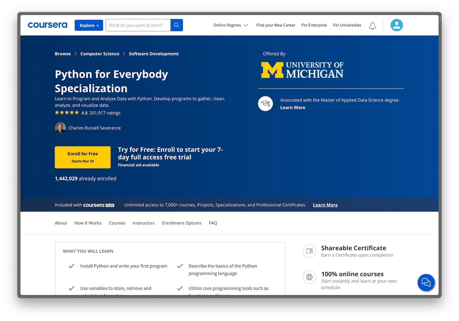The width and height of the screenshot is (459, 321).
Task: Switch to Enrollment Options tab
Action: pos(182,223)
